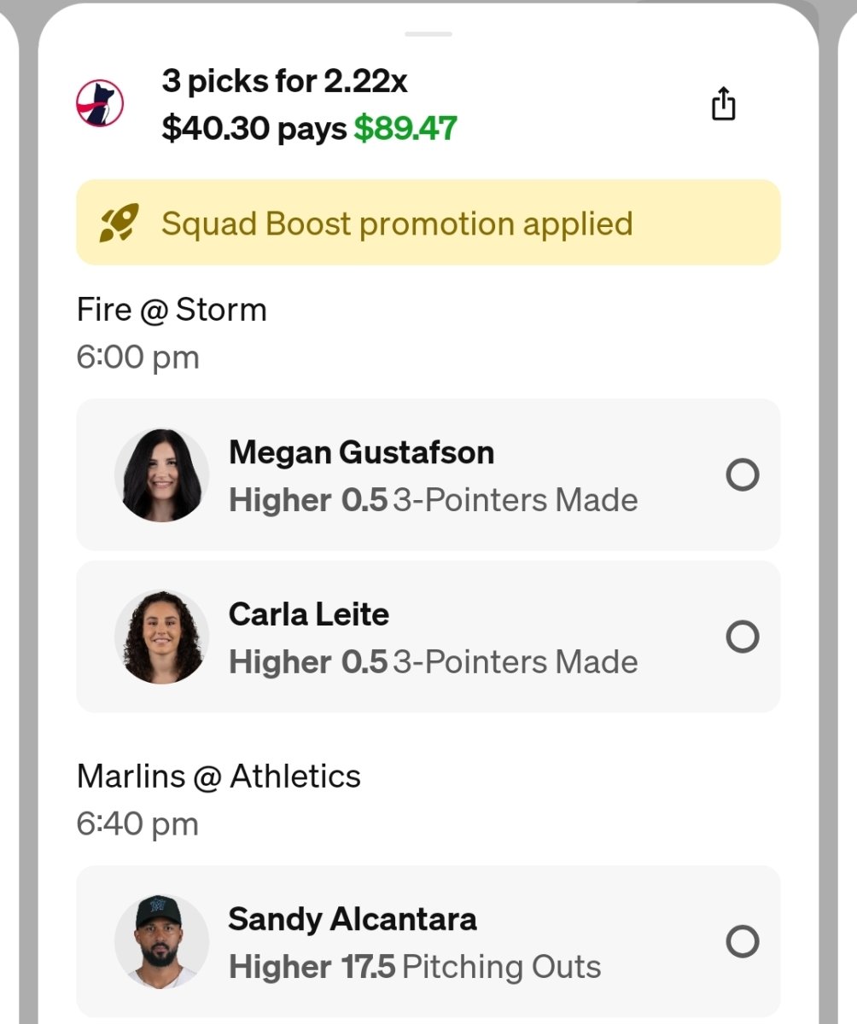Tap the share icon at top right
The height and width of the screenshot is (1024, 857).
pos(723,104)
